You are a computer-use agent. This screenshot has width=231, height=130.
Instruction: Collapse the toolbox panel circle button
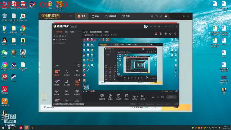(79, 66)
